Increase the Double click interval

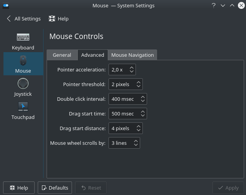(143, 97)
